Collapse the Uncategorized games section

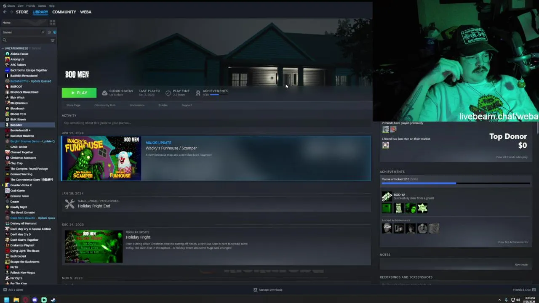[3, 48]
